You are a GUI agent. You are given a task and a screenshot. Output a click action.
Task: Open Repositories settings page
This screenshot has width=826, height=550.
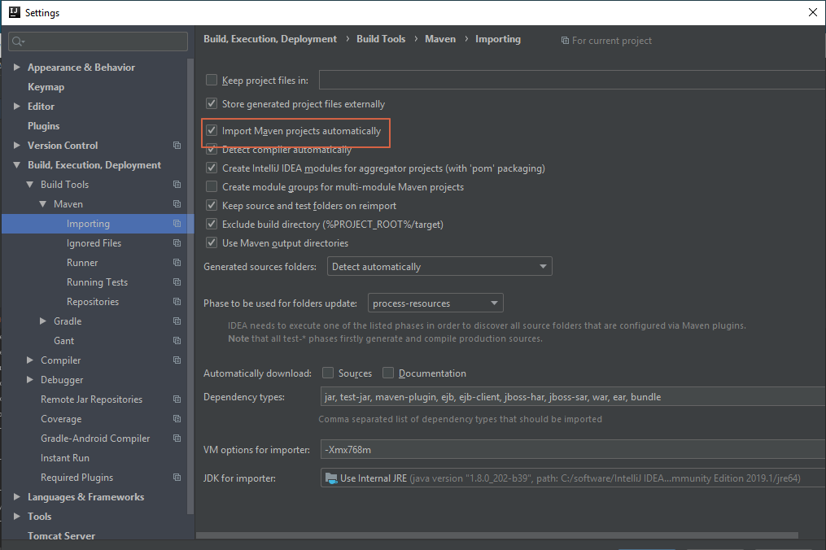(x=93, y=301)
